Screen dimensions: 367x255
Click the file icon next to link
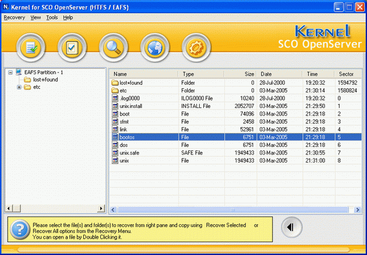115,130
